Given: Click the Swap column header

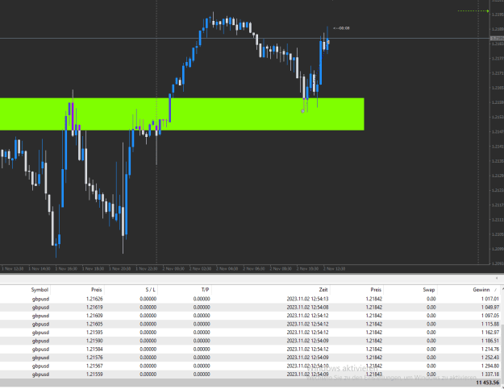Looking at the screenshot, I should 429,289.
